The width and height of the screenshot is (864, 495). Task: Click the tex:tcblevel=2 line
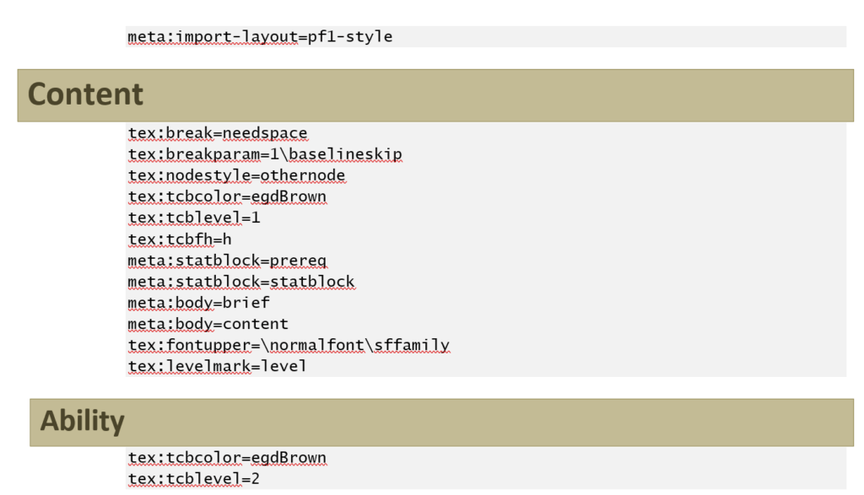(x=194, y=479)
